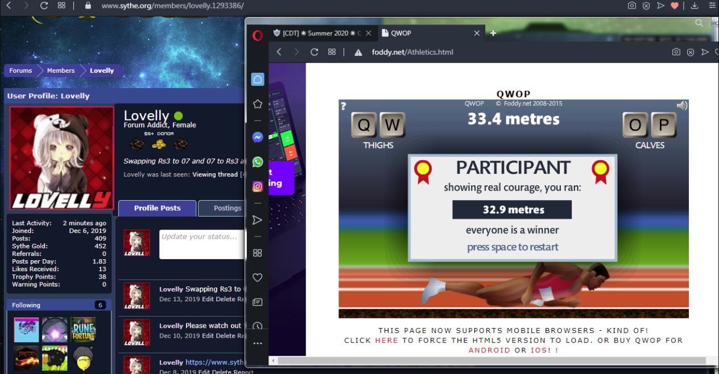Open the purple orb followed user avatar
The image size is (719, 374).
click(x=55, y=330)
